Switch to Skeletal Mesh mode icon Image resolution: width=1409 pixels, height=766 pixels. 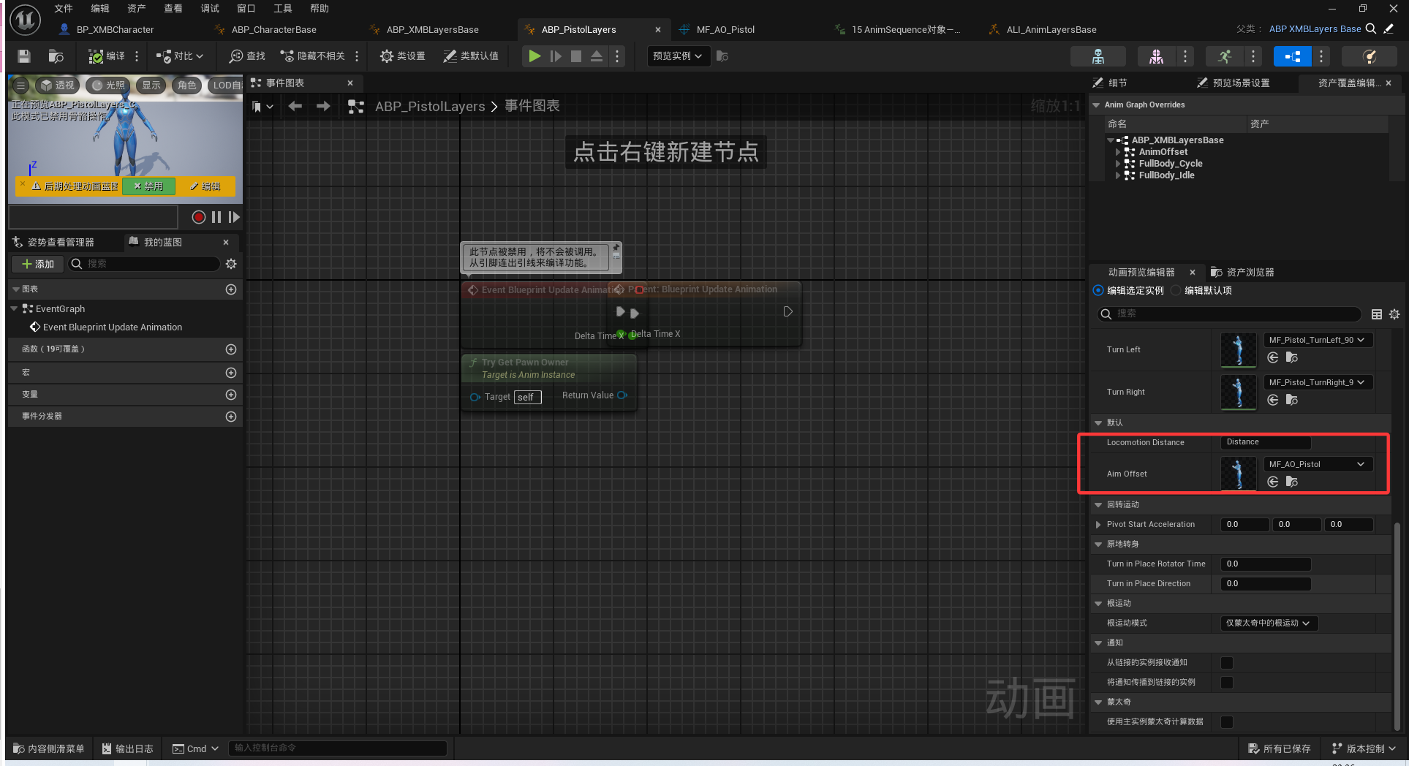[1156, 56]
